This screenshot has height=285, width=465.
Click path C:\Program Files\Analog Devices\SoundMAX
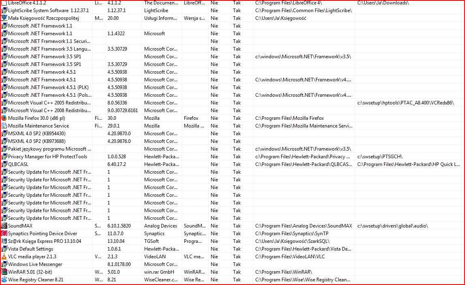click(x=303, y=226)
